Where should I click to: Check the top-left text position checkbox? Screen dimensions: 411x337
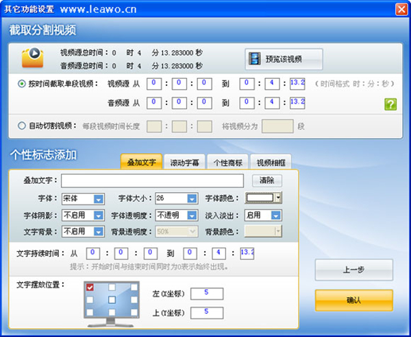pos(90,288)
